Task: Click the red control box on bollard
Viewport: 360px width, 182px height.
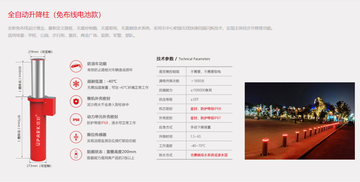Action: [x=49, y=106]
